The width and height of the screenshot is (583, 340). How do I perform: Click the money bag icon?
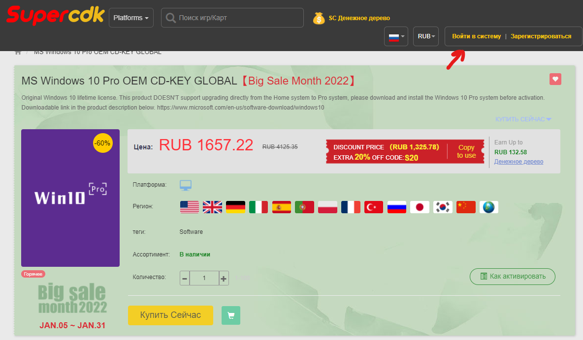click(x=319, y=18)
